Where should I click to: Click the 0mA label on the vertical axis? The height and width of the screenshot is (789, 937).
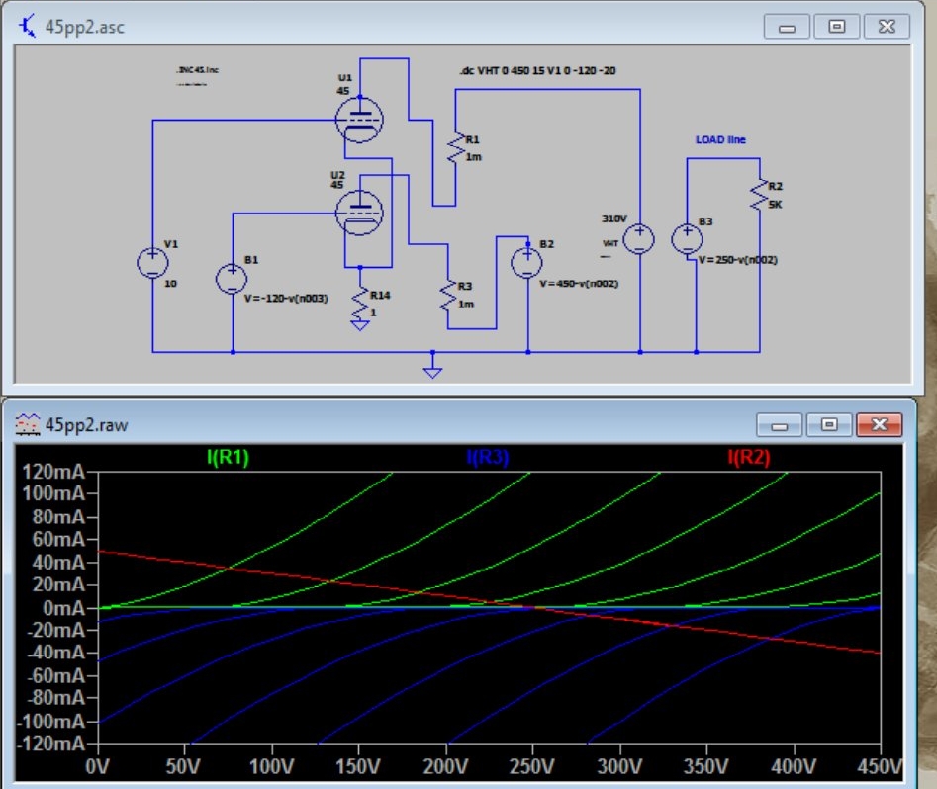click(x=64, y=608)
